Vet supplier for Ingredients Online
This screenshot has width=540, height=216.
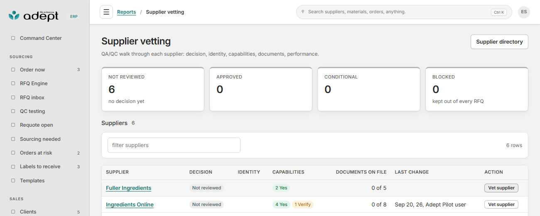pyautogui.click(x=501, y=204)
